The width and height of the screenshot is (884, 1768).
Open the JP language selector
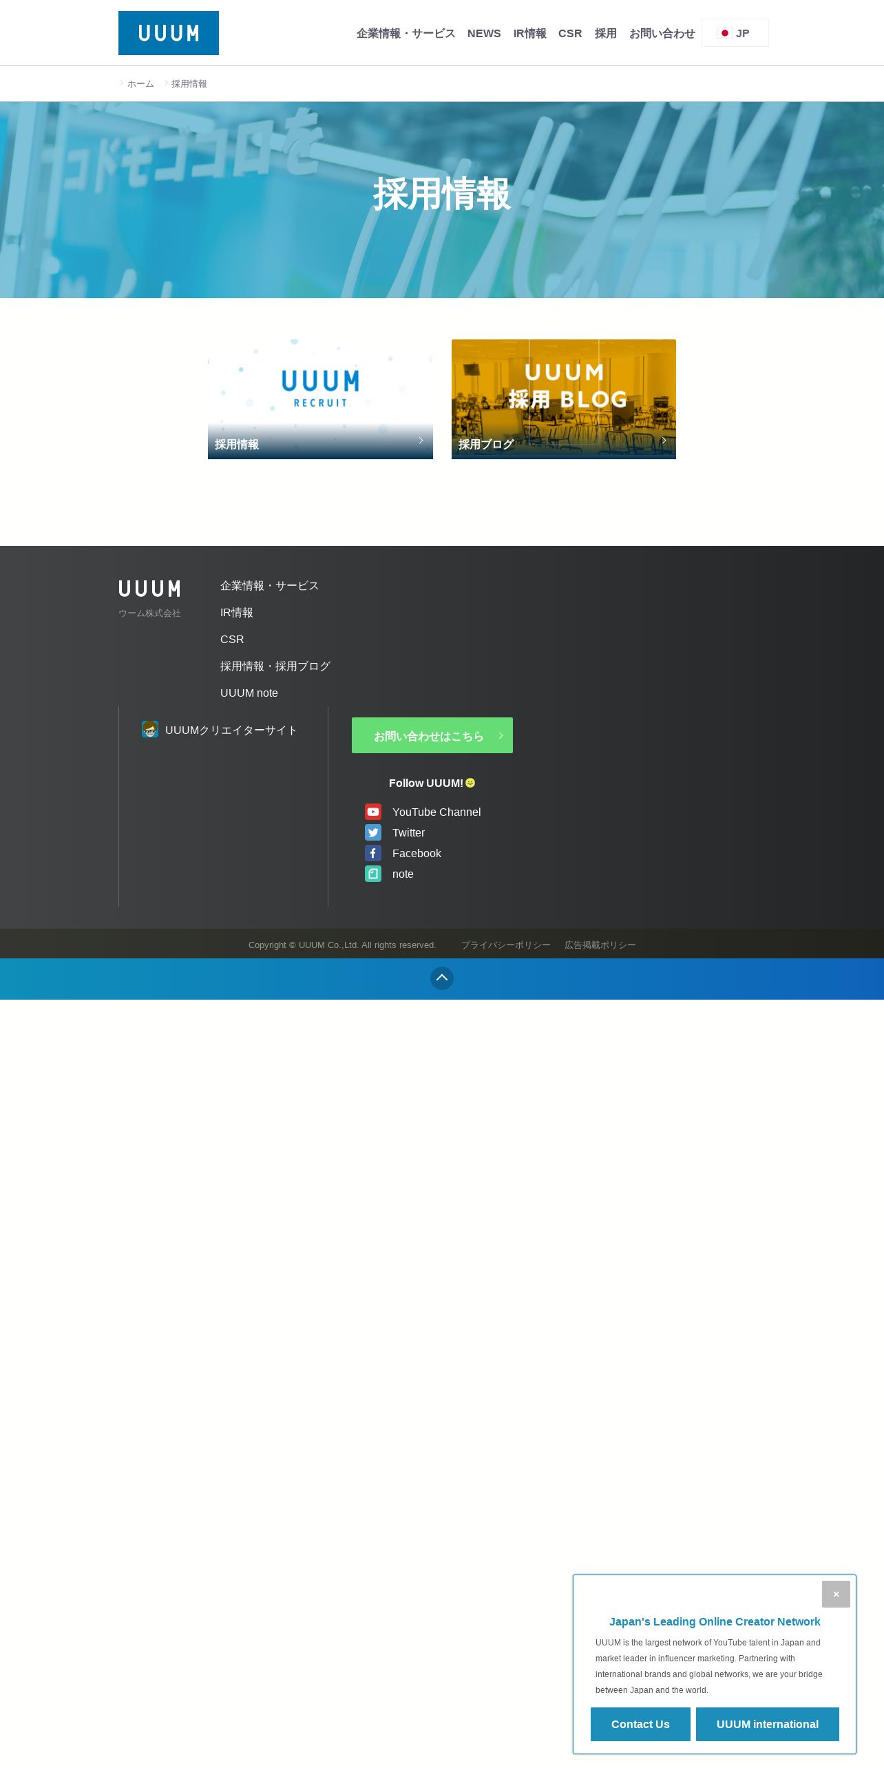pos(735,33)
